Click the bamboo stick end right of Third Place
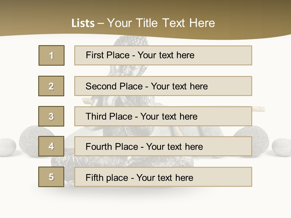This screenshot has width=291, height=218. tap(260, 108)
